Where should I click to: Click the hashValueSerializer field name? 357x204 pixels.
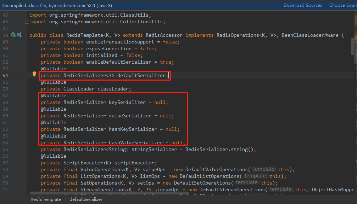tap(136, 142)
